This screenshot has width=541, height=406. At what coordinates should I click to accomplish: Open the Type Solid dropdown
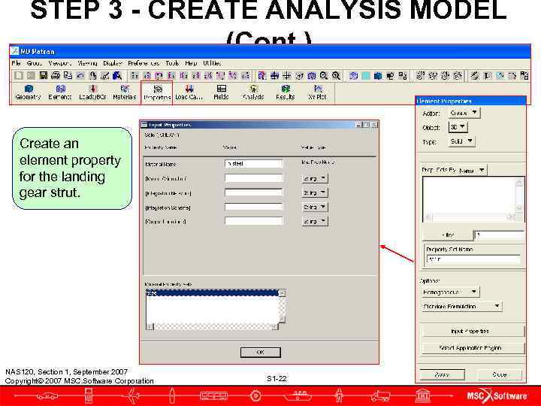click(x=461, y=141)
